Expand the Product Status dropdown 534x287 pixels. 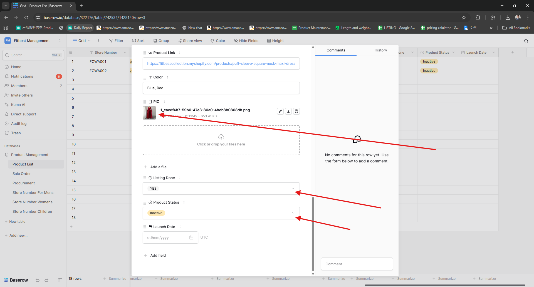click(293, 213)
